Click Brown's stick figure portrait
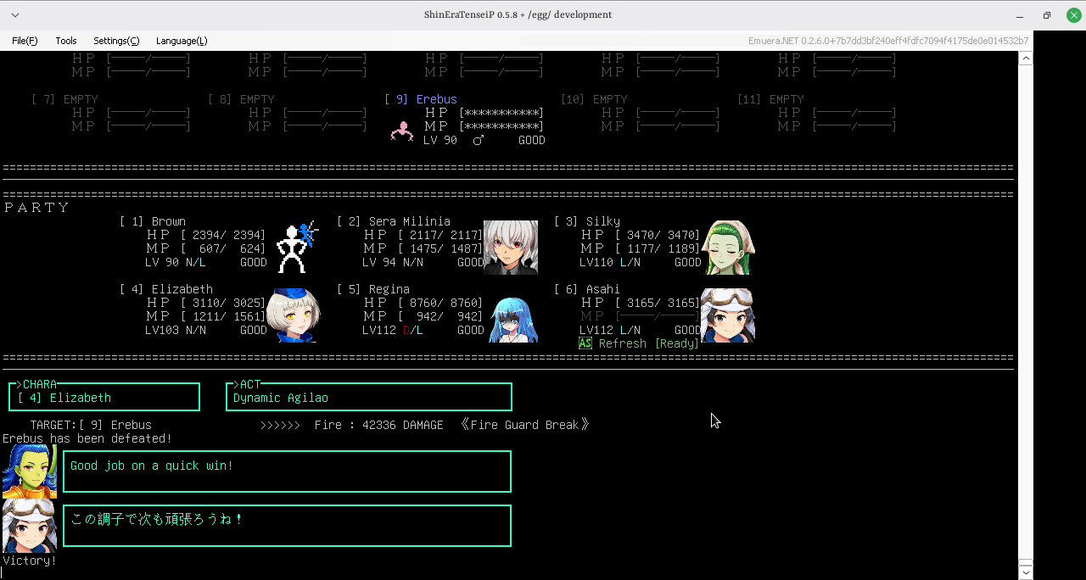The width and height of the screenshot is (1086, 580). pyautogui.click(x=297, y=247)
